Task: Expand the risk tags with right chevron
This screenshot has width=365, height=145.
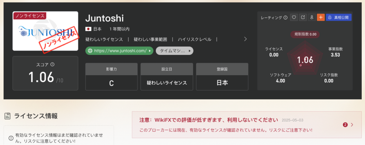Action: coord(245,39)
